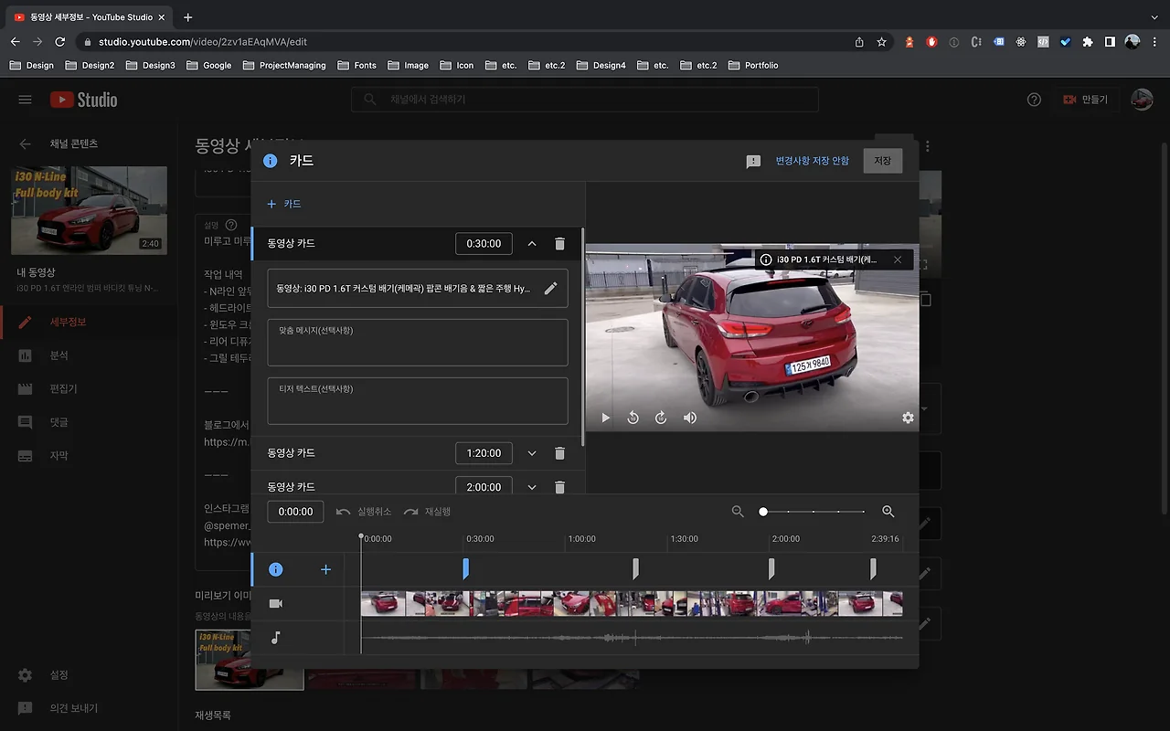Zoom out on the timeline

click(x=738, y=512)
